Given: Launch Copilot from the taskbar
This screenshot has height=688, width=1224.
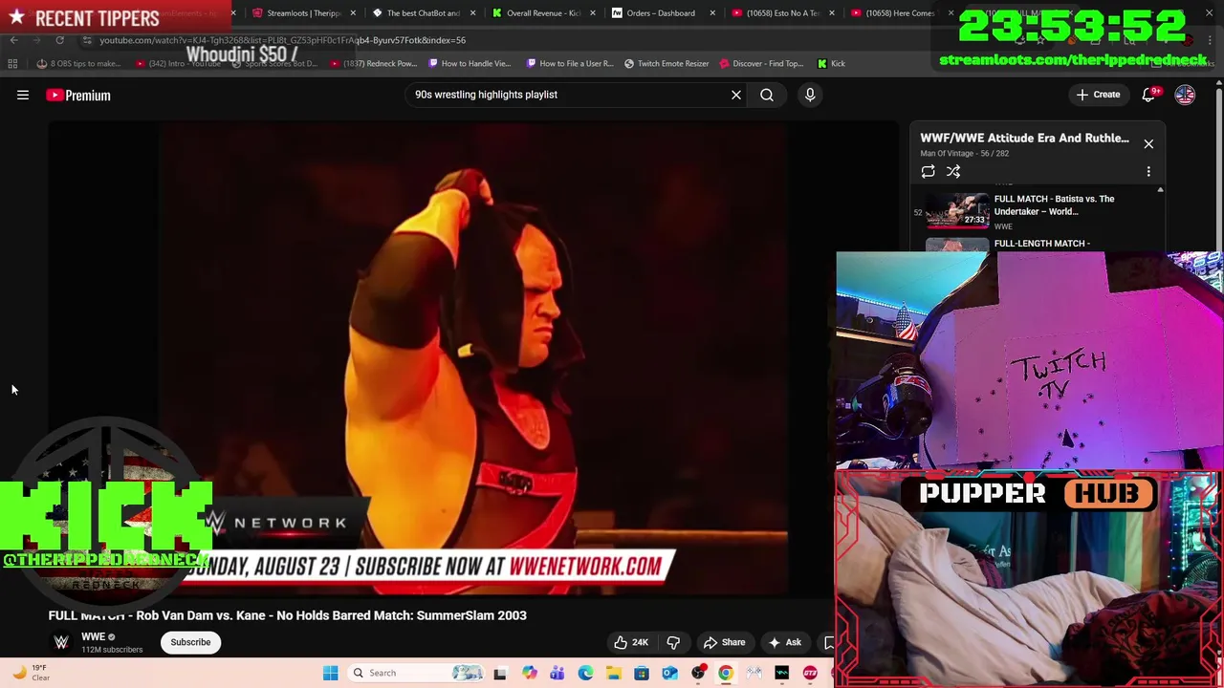Looking at the screenshot, I should pyautogui.click(x=529, y=673).
